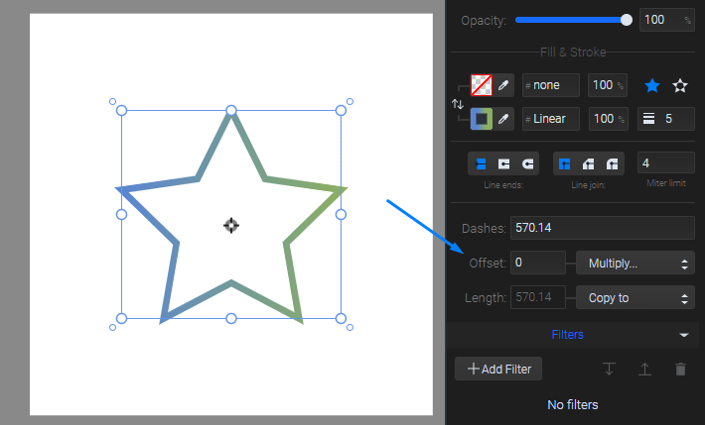Screen dimensions: 705x425
Task: Choose square line end style
Action: click(504, 163)
